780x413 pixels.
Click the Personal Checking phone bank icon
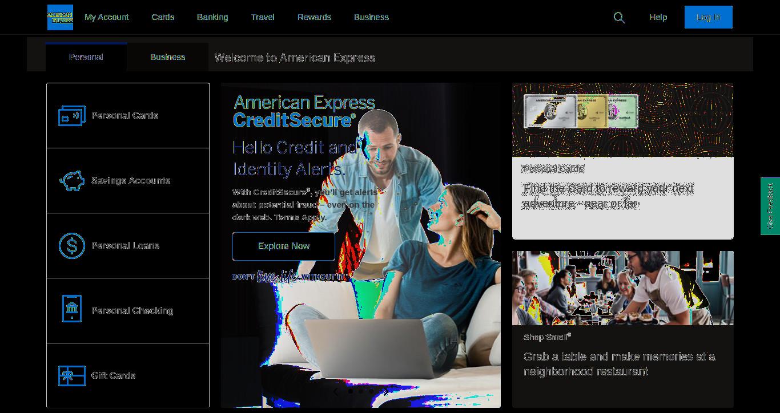[x=72, y=309]
